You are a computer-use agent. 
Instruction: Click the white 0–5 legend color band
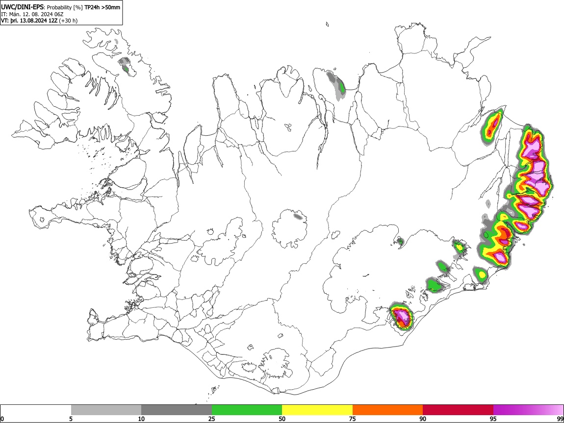(x=36, y=410)
